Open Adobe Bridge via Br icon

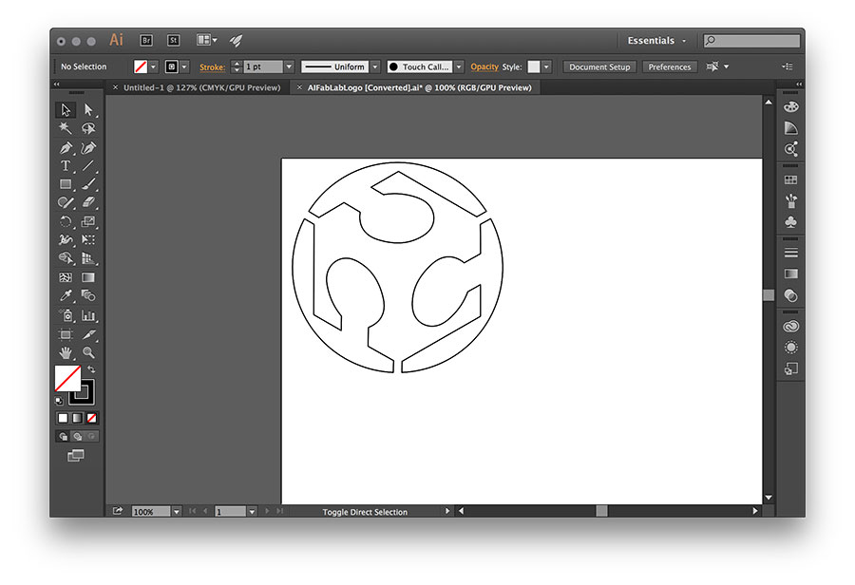[x=146, y=40]
